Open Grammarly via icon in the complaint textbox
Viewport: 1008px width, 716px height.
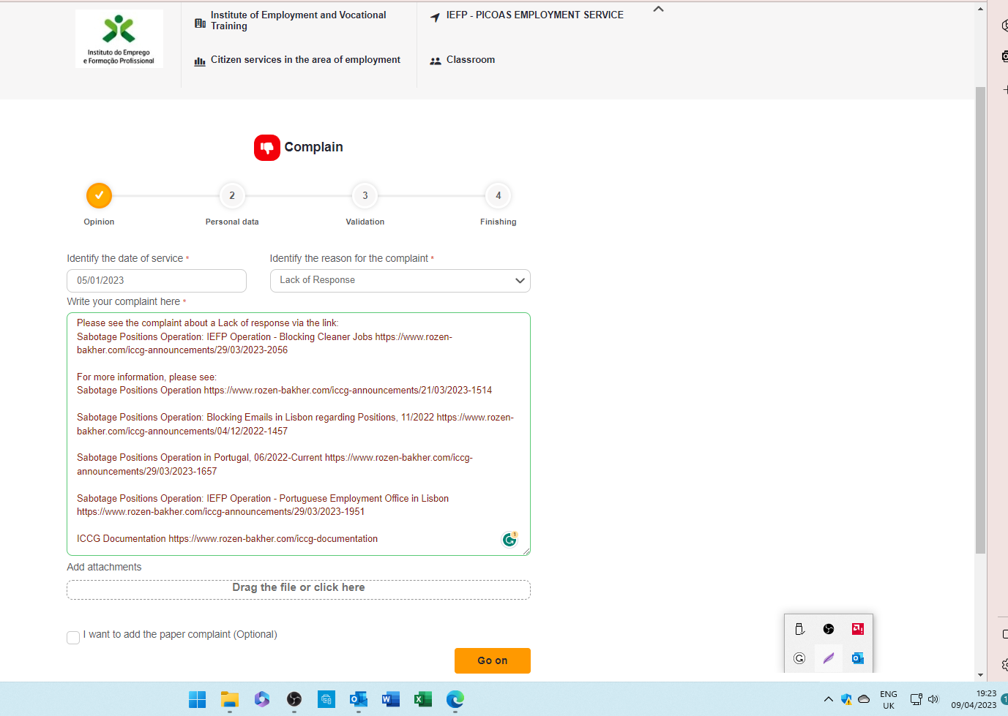tap(509, 539)
